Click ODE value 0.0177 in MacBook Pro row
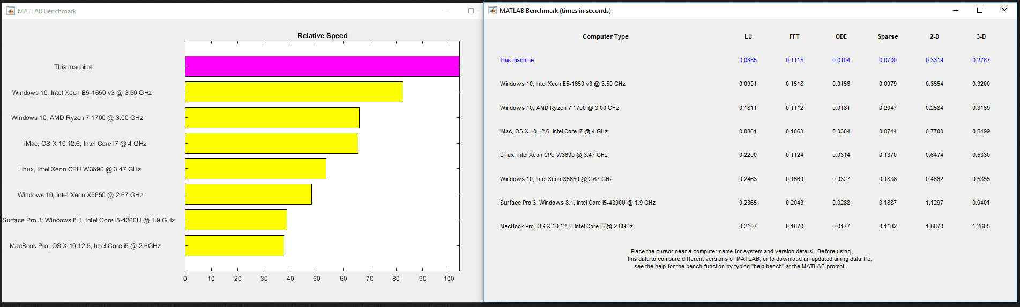The image size is (1020, 307). click(x=841, y=226)
